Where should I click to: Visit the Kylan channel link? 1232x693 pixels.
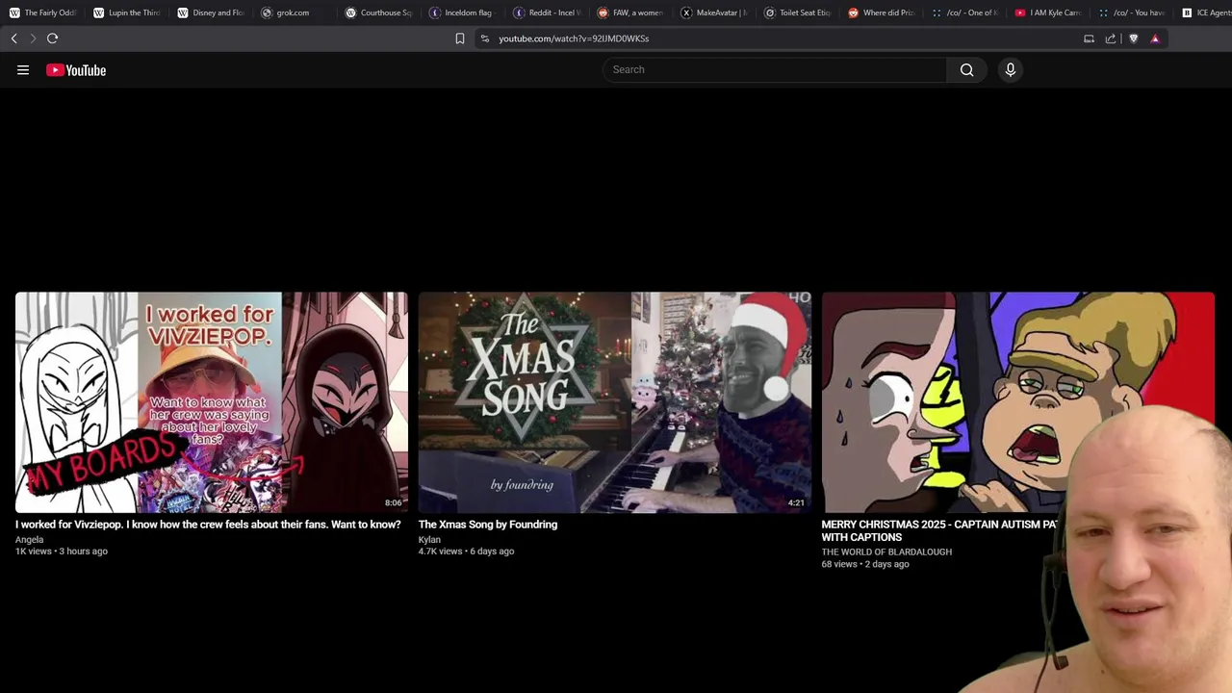tap(429, 539)
